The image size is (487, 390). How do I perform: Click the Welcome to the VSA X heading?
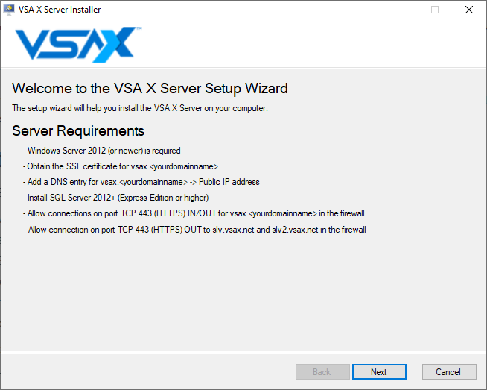tap(150, 88)
